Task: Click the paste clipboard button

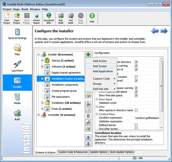Action: 88,116
